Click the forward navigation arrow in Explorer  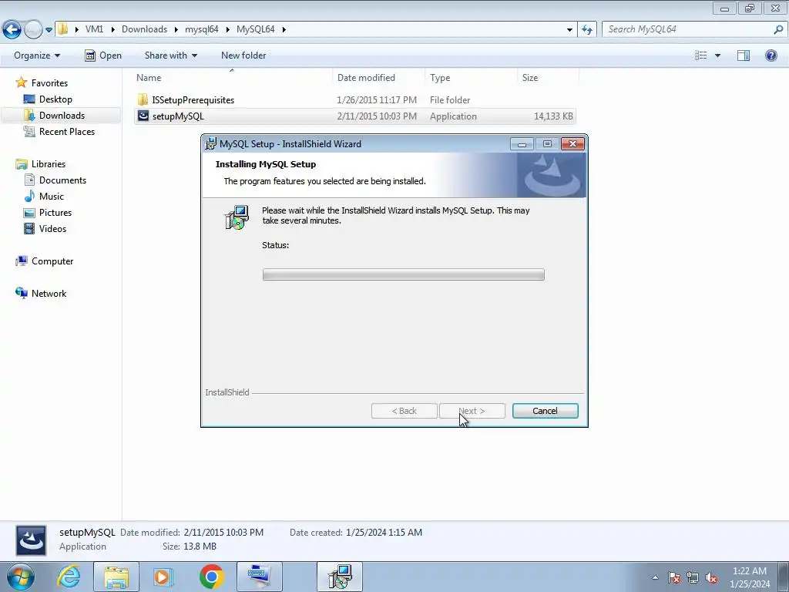(x=33, y=30)
